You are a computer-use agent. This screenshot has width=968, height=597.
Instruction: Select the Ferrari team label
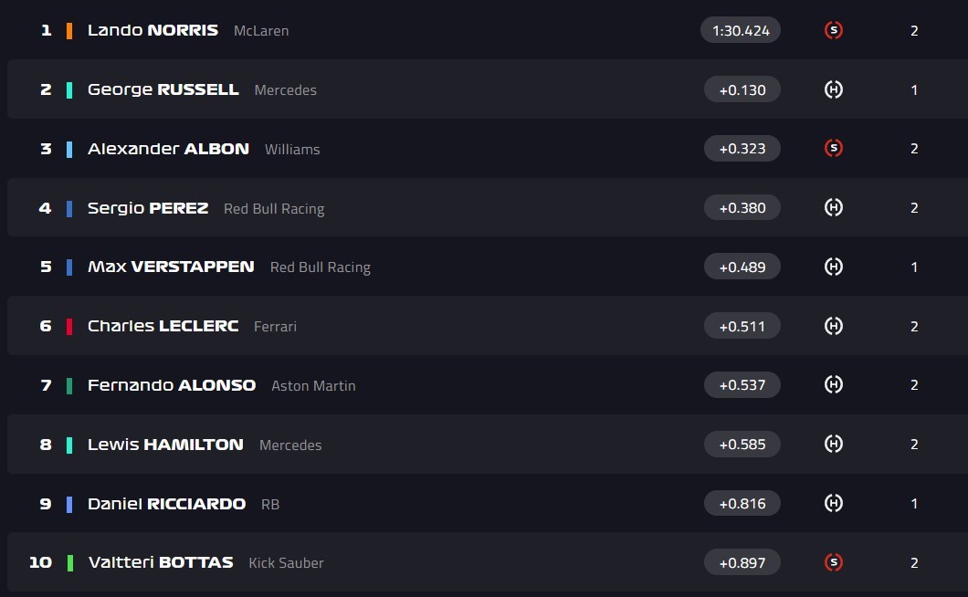pos(275,327)
